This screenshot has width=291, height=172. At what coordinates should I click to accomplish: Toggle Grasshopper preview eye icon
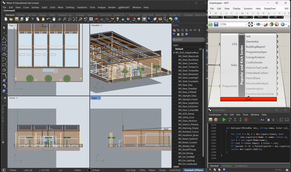click(258, 24)
